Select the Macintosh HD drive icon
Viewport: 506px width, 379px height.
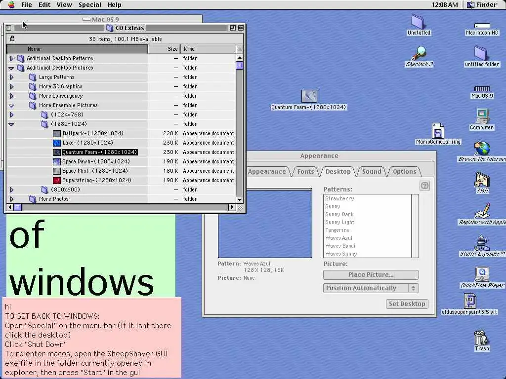tap(482, 26)
